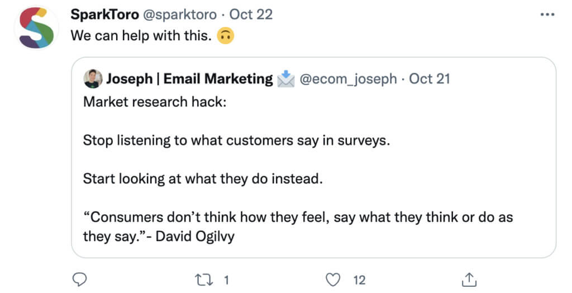This screenshot has width=572, height=293.
Task: Click the "We can help with this." text
Action: pos(141,36)
